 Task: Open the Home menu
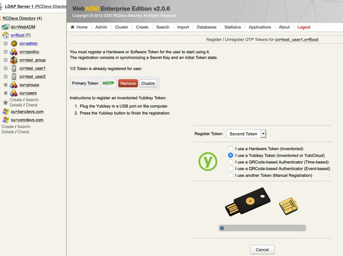(82, 27)
